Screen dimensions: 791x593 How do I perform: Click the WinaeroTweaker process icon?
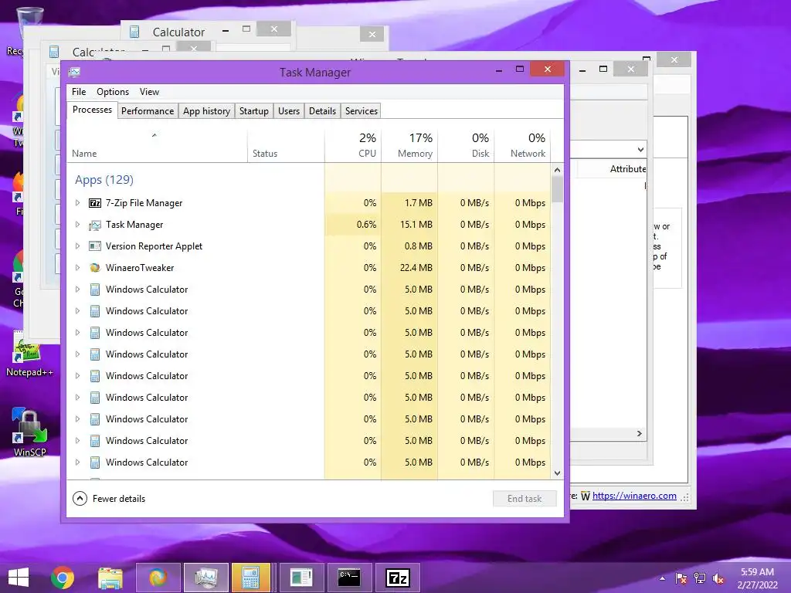tap(95, 268)
